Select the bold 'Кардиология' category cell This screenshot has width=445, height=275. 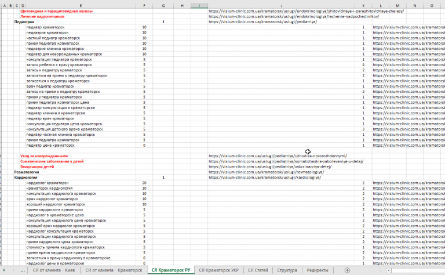click(x=26, y=178)
